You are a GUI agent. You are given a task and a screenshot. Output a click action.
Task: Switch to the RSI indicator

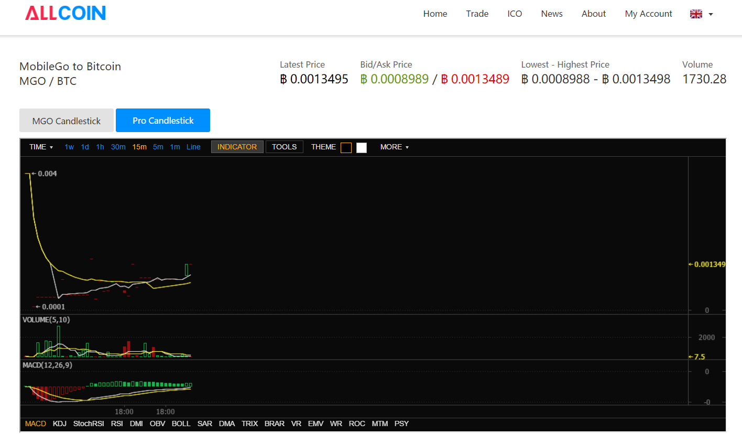(x=117, y=424)
